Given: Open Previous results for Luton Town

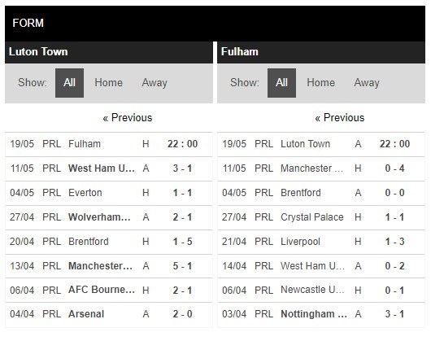Looking at the screenshot, I should pyautogui.click(x=127, y=118).
